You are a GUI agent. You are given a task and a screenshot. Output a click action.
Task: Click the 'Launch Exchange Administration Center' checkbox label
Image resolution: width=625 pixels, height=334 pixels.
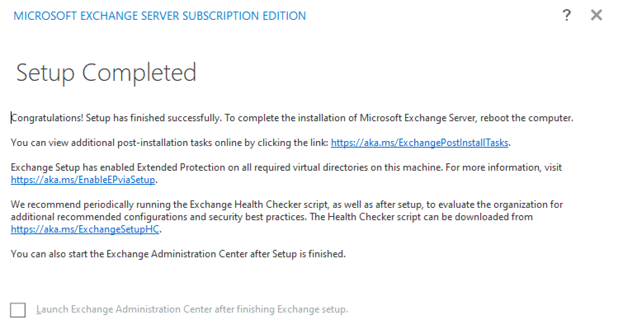coord(192,309)
